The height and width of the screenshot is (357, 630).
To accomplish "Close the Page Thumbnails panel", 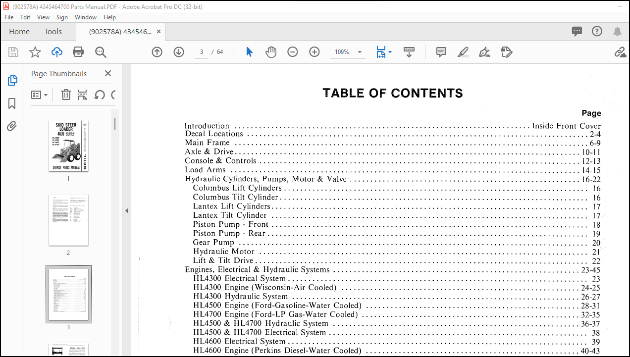I will [108, 73].
